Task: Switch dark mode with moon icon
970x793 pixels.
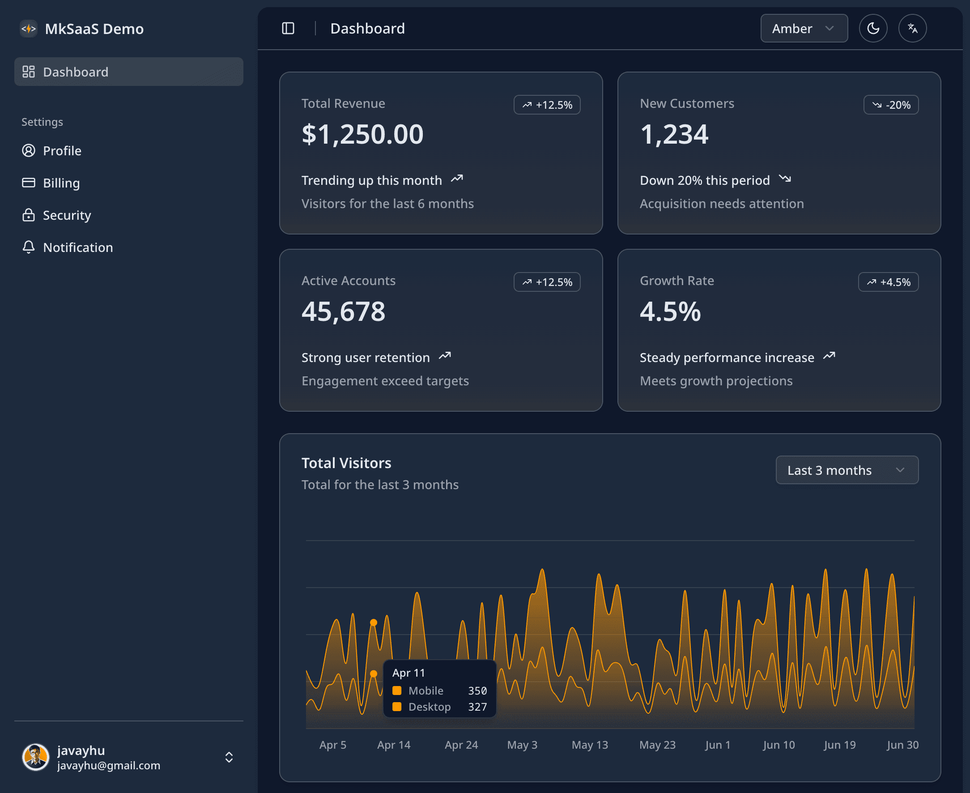Action: pyautogui.click(x=873, y=28)
